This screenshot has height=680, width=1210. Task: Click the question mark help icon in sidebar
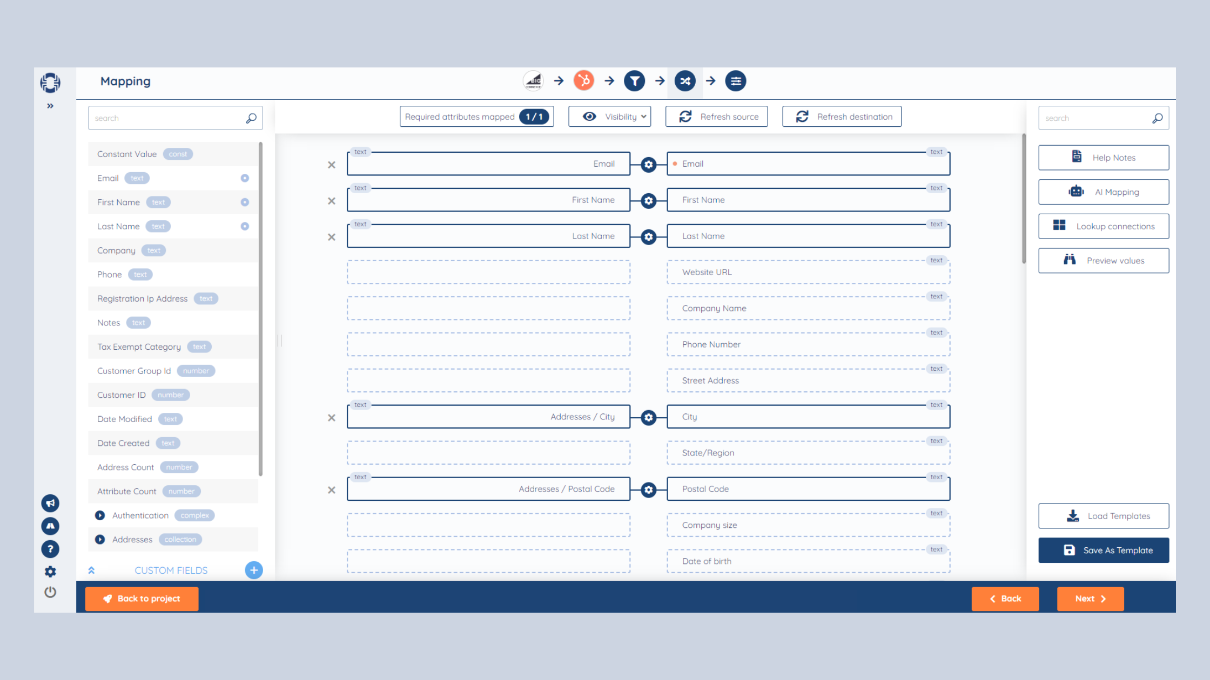point(50,549)
